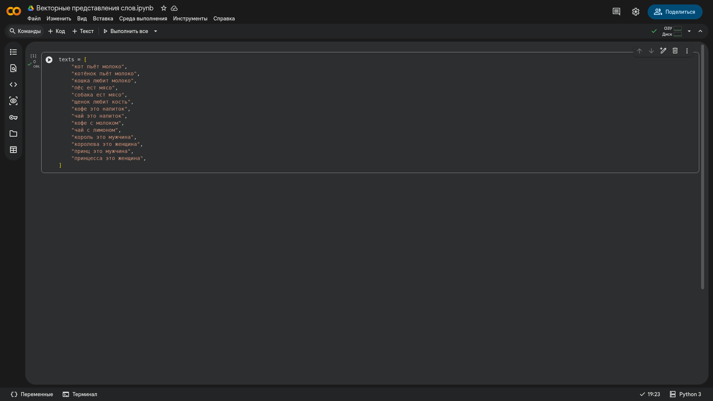Click the connected checkmark next to ОЗУ
The width and height of the screenshot is (713, 401).
pos(654,31)
